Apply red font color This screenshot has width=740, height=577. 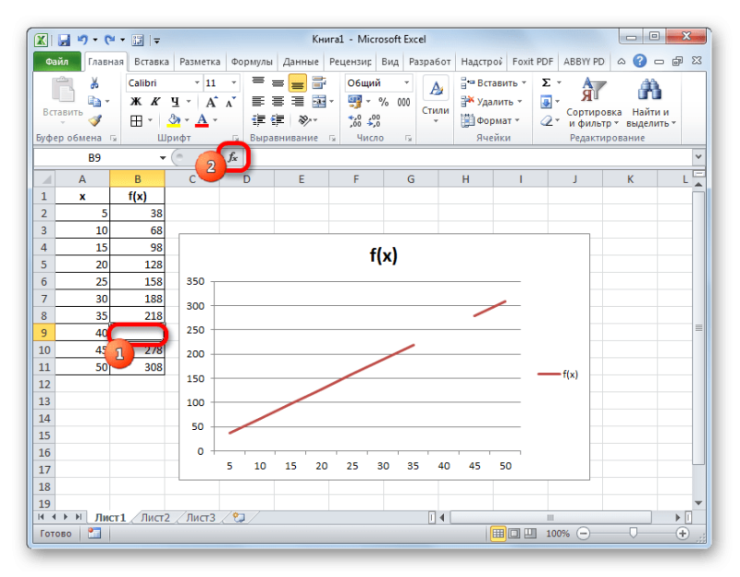[202, 121]
